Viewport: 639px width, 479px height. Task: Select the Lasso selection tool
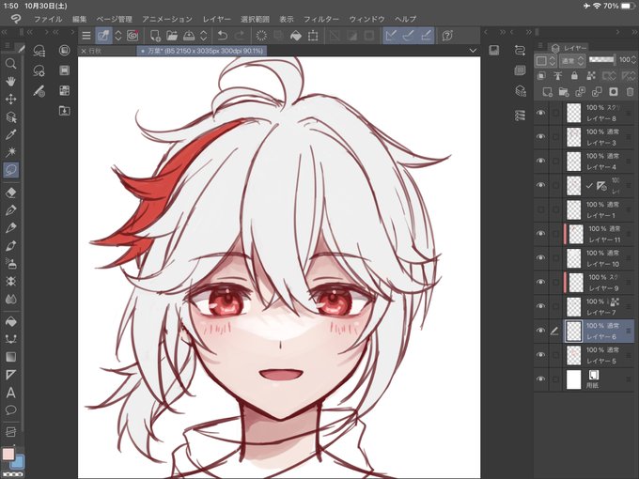pos(11,170)
